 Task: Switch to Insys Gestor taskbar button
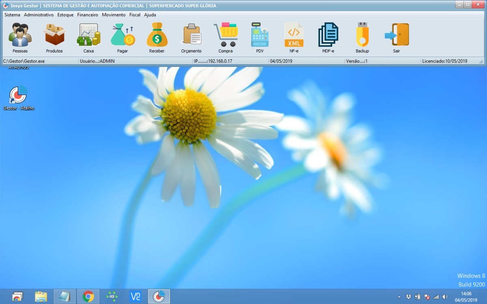click(159, 297)
